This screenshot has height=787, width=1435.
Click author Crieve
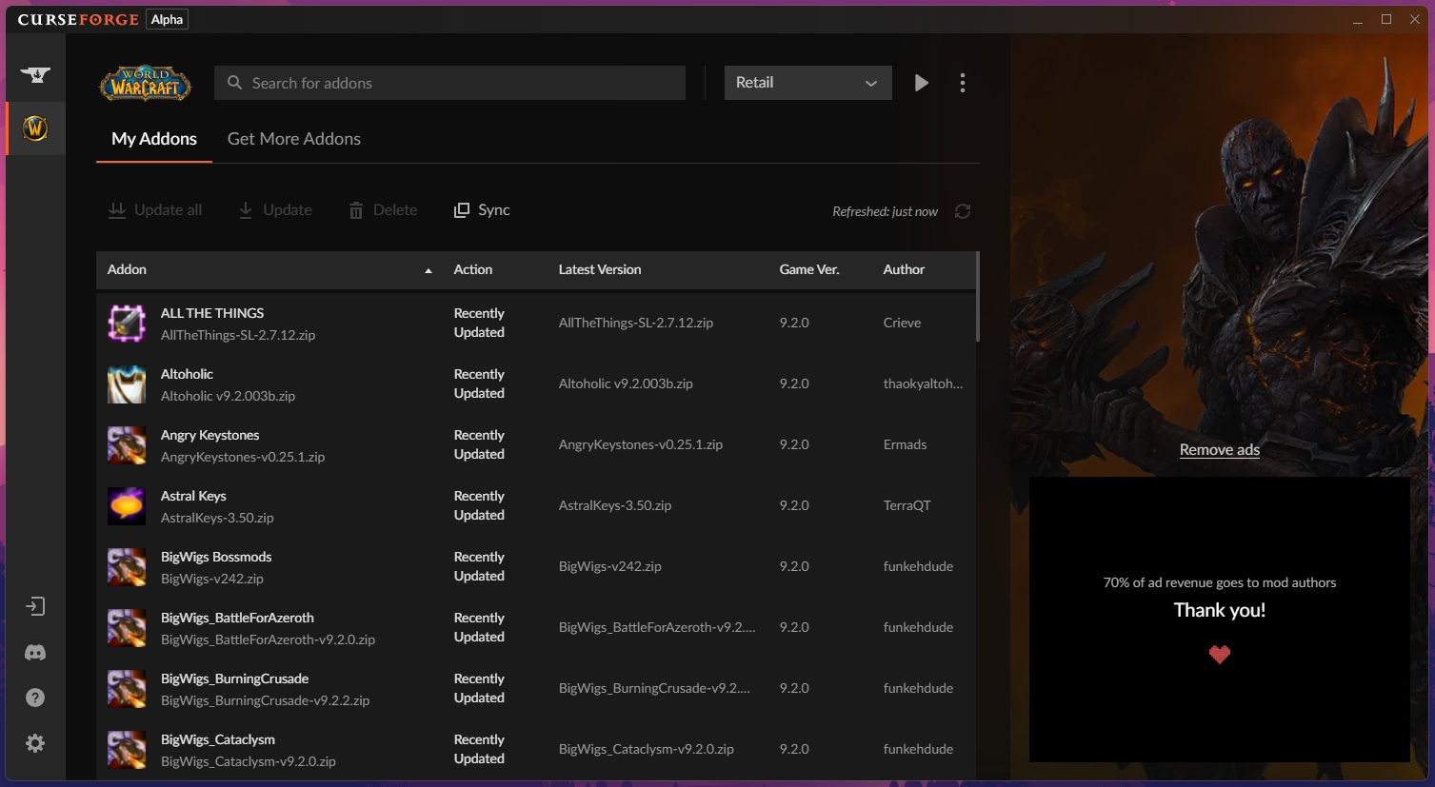[902, 323]
